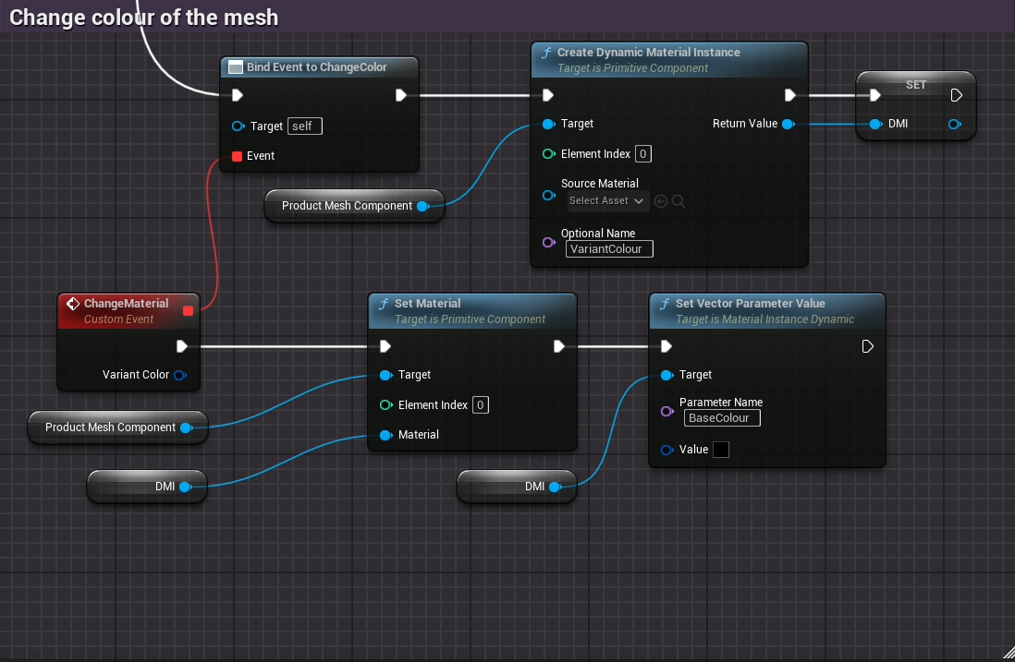Open the Select Asset dropdown
This screenshot has width=1015, height=662.
click(x=606, y=201)
